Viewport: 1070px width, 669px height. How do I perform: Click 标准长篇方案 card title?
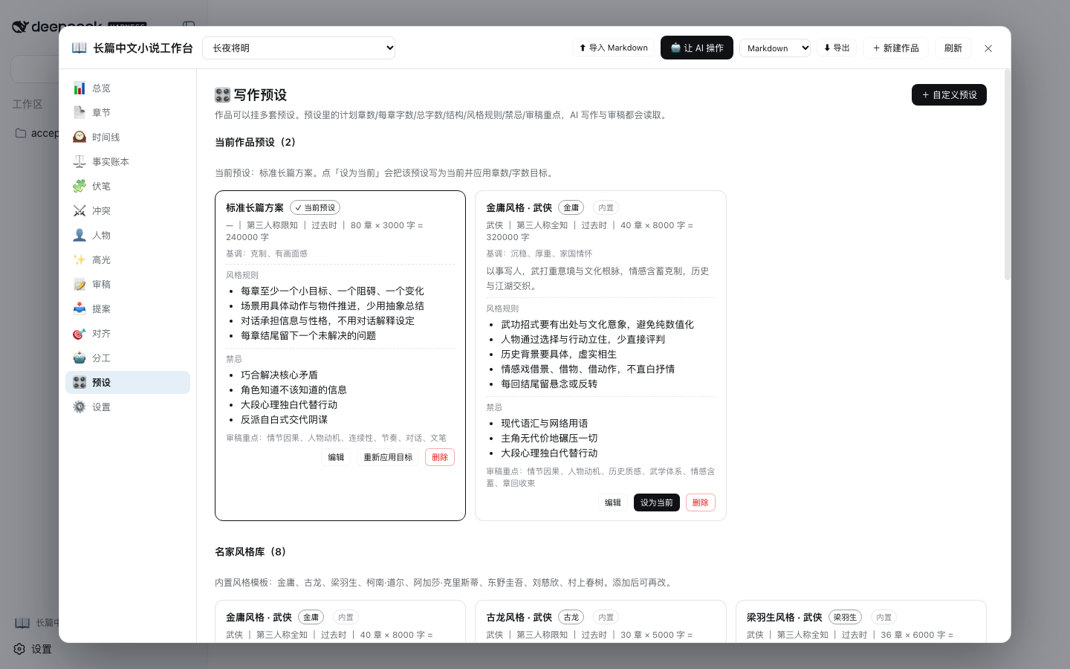(255, 207)
